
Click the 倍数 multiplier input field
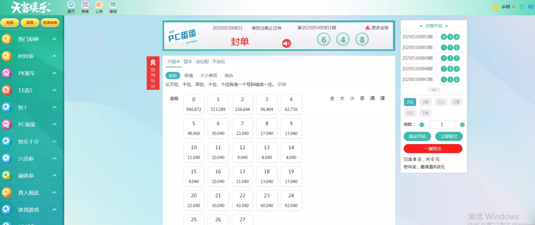(x=442, y=125)
